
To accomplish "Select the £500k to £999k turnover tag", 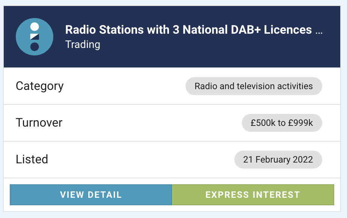I will click(282, 123).
